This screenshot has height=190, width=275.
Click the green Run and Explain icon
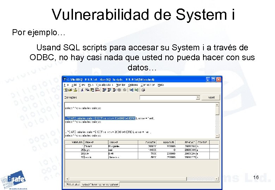click(136, 90)
